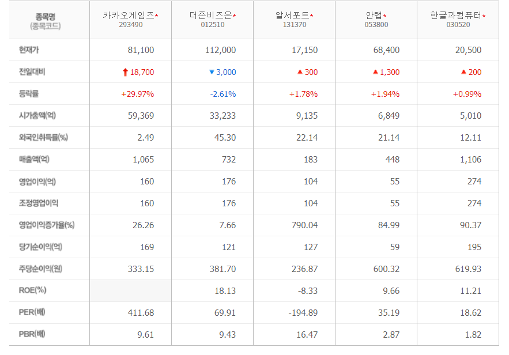509x355 pixels.
Task: Select PBR value 16.47
Action: (307, 335)
